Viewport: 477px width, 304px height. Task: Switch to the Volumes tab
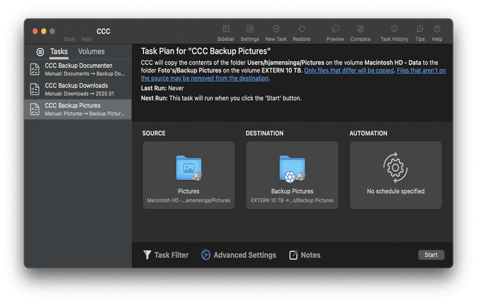91,51
